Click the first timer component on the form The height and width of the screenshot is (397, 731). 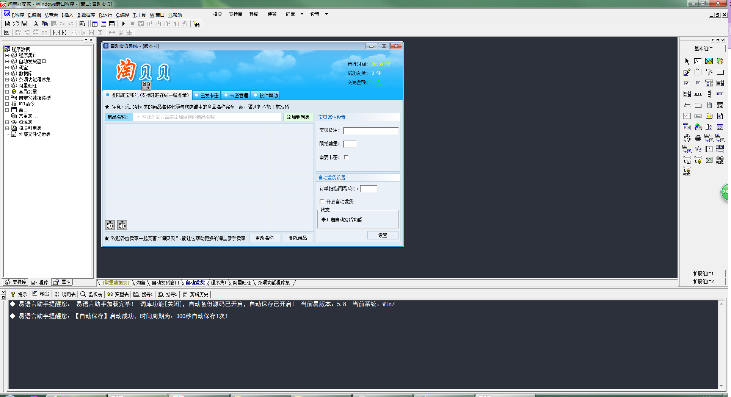click(x=110, y=225)
